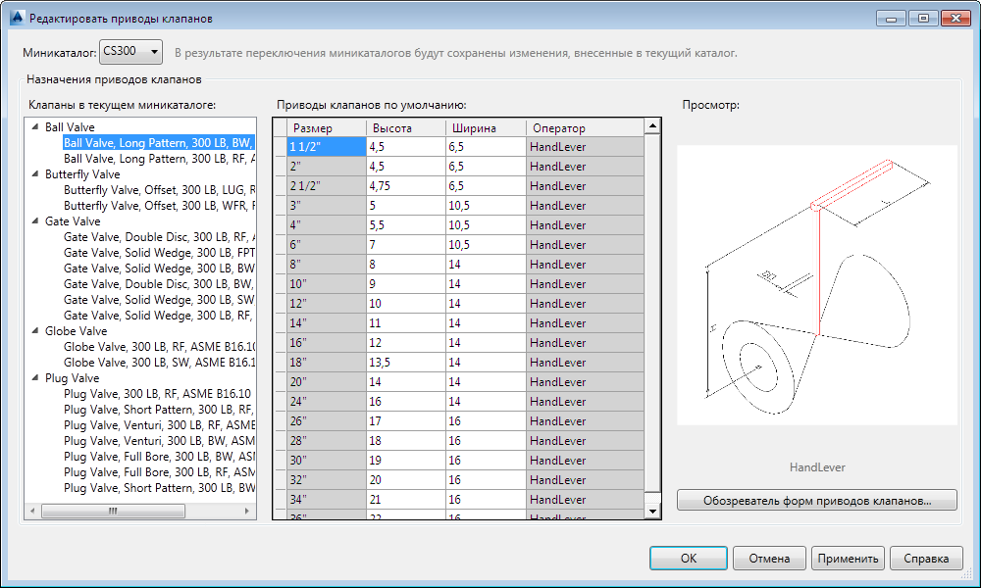Click the tree horizontal scrollbar thumb

pyautogui.click(x=113, y=512)
